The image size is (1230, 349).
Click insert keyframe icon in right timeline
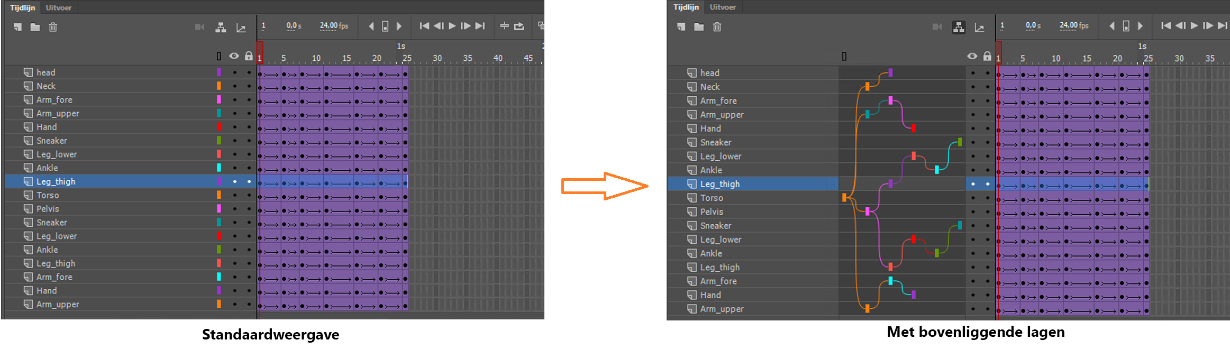(1126, 26)
